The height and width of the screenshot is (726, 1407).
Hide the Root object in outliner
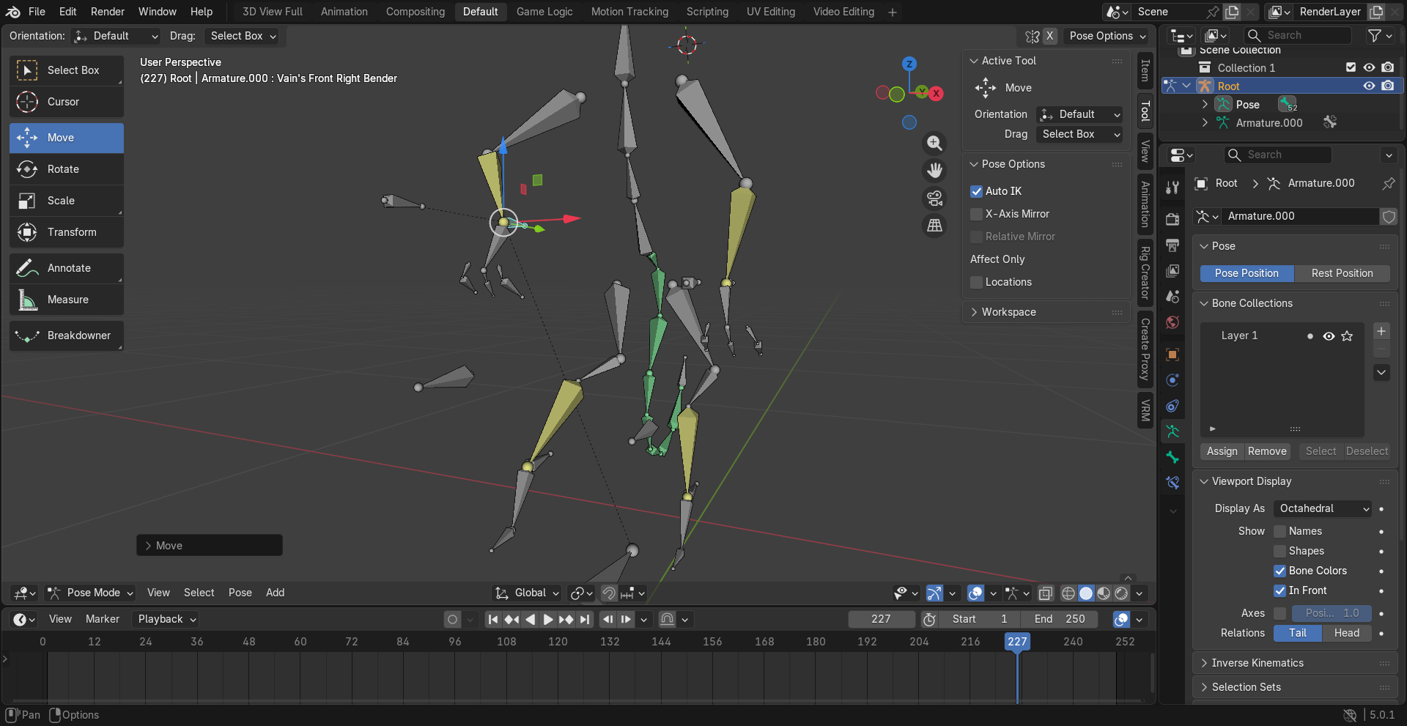(x=1369, y=86)
